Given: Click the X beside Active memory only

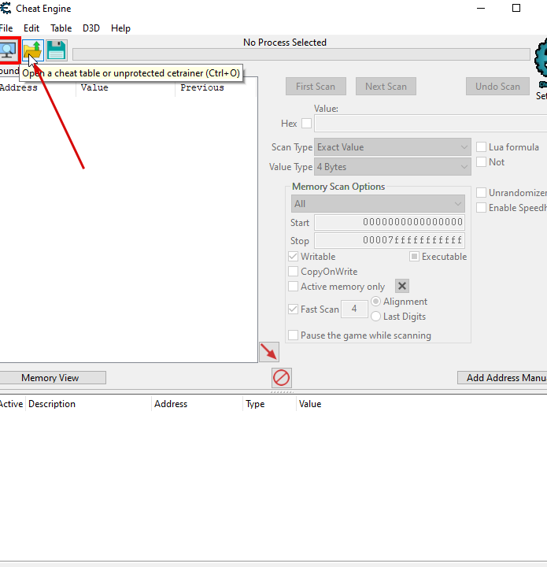Looking at the screenshot, I should tap(402, 287).
